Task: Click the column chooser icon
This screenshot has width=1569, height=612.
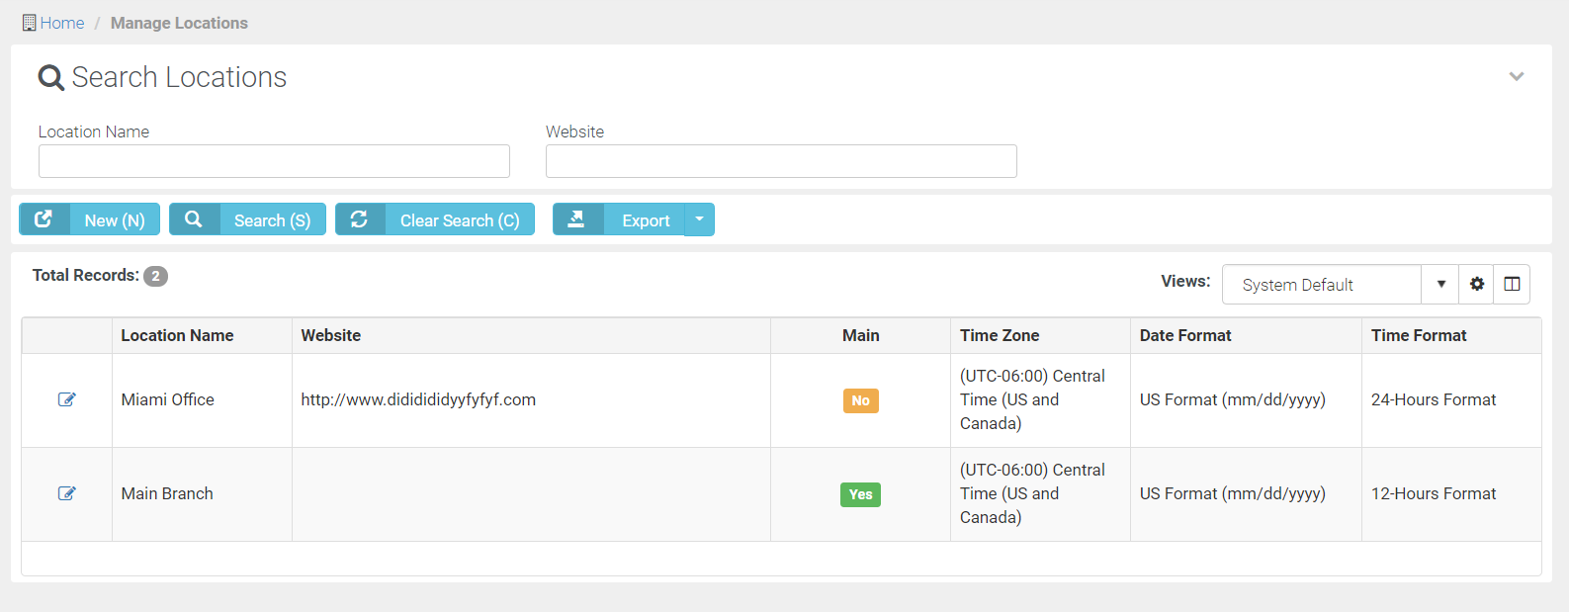Action: point(1512,284)
